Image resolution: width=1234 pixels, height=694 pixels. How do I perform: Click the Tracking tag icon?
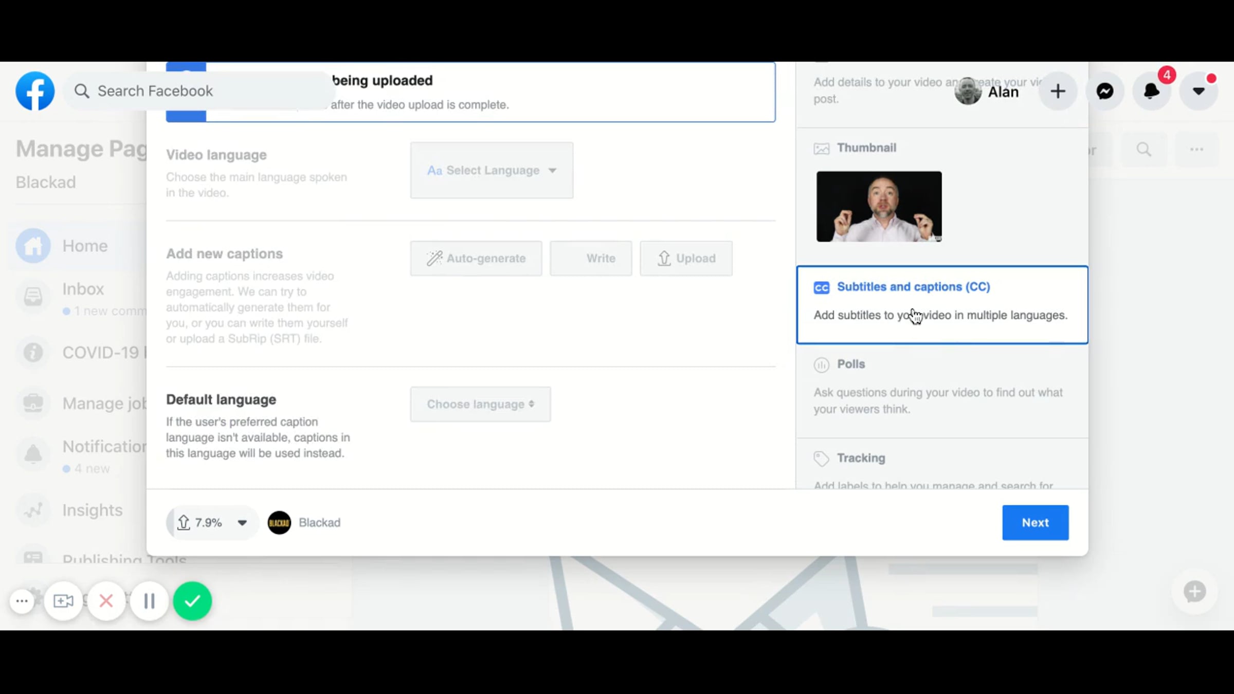[x=822, y=459]
